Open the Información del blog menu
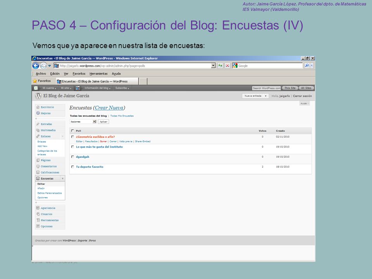This screenshot has width=372, height=279. pyautogui.click(x=97, y=88)
